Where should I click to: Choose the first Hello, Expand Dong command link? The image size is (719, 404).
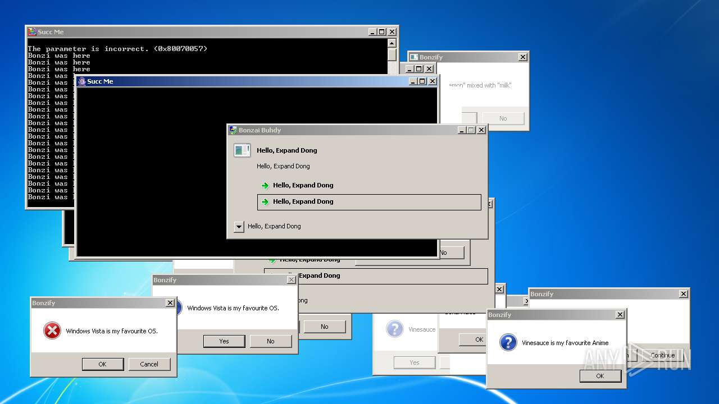pyautogui.click(x=369, y=185)
